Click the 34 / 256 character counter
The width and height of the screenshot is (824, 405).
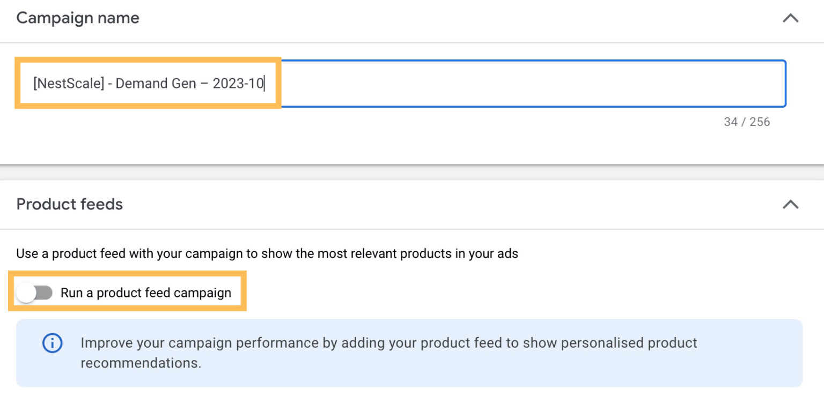(747, 122)
